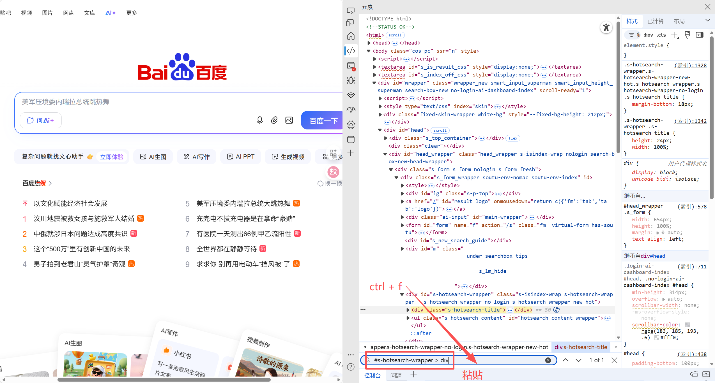This screenshot has height=383, width=715.
Task: Click the scrollbar-color swatch in styles
Action: 687,325
